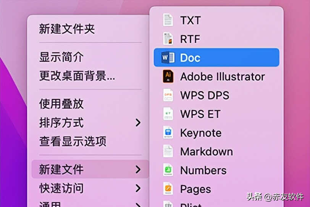Select 新建文件夹 from context menu
The image size is (310, 207).
point(67,29)
